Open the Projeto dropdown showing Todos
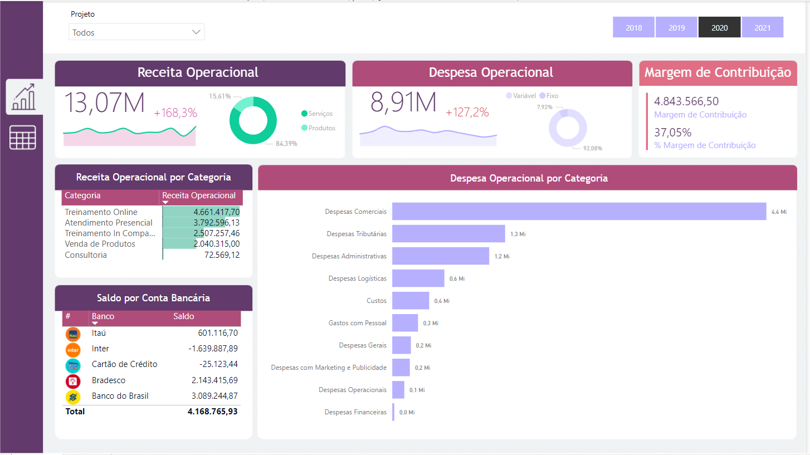810x455 pixels. (x=136, y=32)
